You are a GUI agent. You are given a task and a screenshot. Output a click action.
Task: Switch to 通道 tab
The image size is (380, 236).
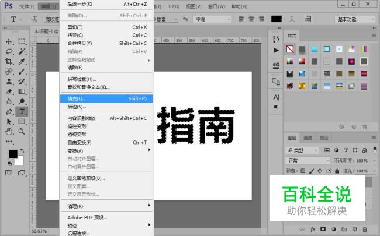coord(308,138)
